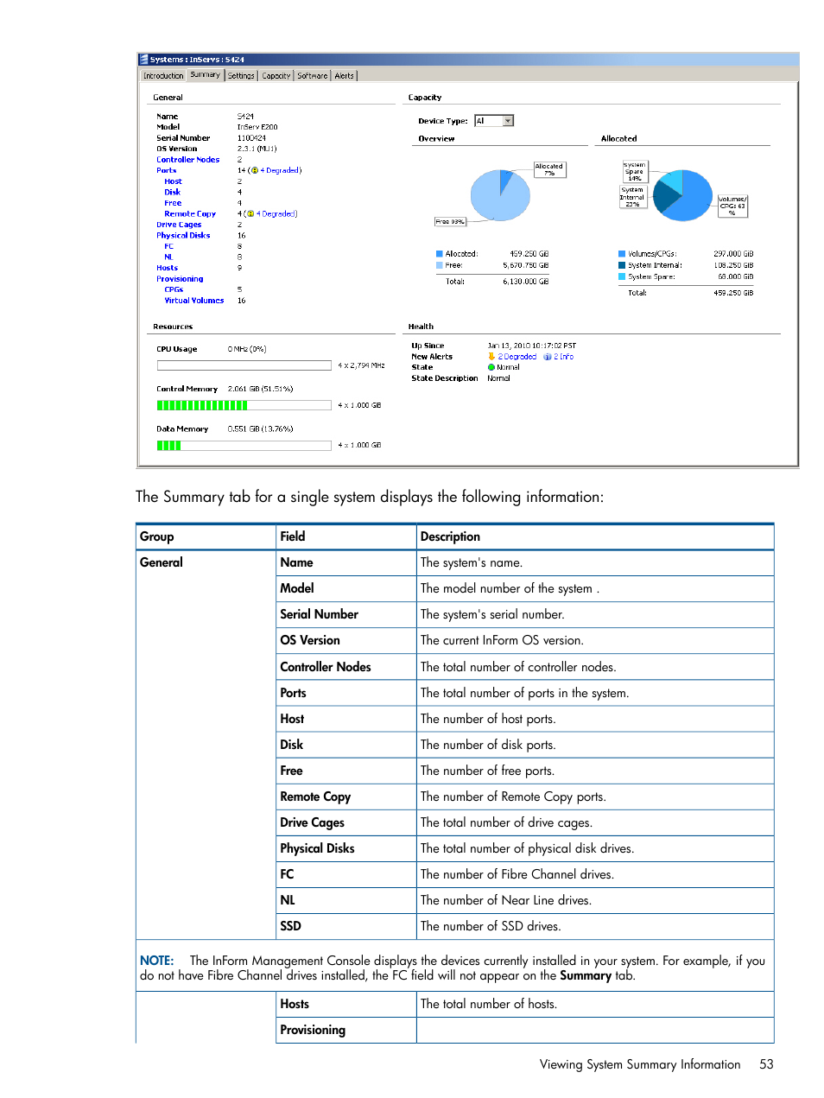Click the '5,670.750 GB' free capacity value

(526, 266)
